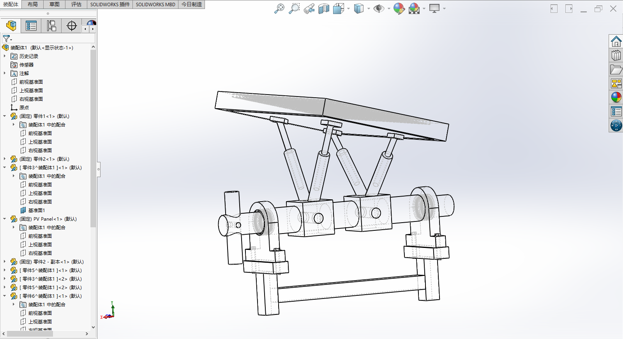Open the View Orientation cube icon

(339, 9)
